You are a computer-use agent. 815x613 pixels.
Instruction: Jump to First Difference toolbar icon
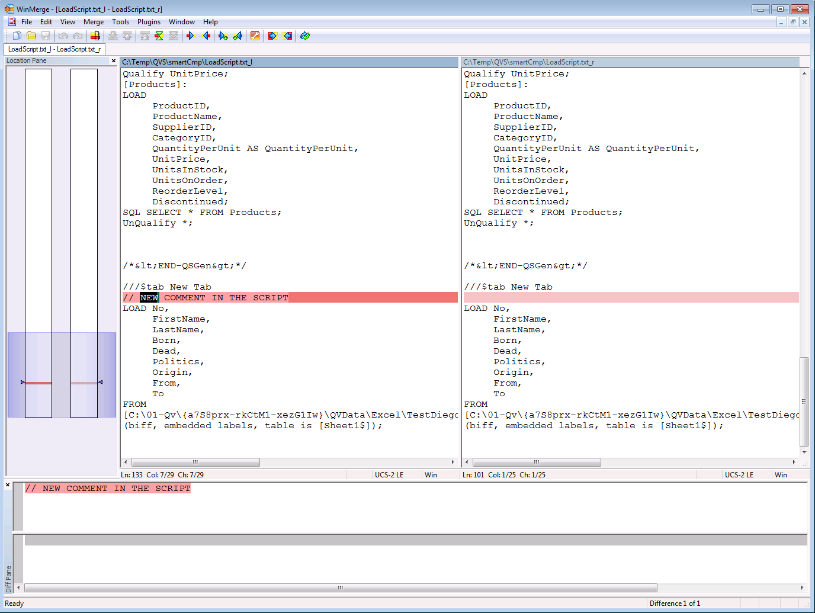[145, 36]
